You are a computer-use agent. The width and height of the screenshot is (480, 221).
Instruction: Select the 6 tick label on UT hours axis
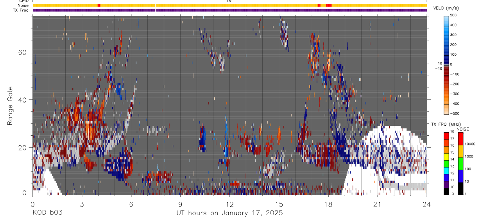pos(131,204)
